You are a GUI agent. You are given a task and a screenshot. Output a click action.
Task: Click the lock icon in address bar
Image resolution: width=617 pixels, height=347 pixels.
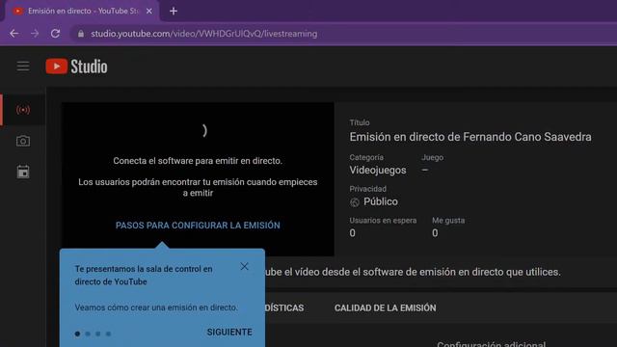pyautogui.click(x=81, y=34)
